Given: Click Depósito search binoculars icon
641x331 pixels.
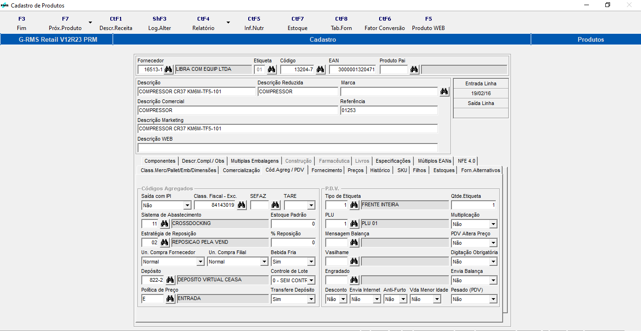Looking at the screenshot, I should (x=170, y=280).
